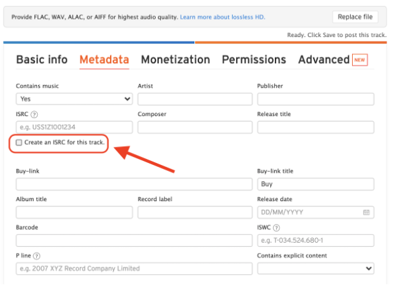Click the upload progress bar
Viewport: 401px width, 291px height.
195,42
